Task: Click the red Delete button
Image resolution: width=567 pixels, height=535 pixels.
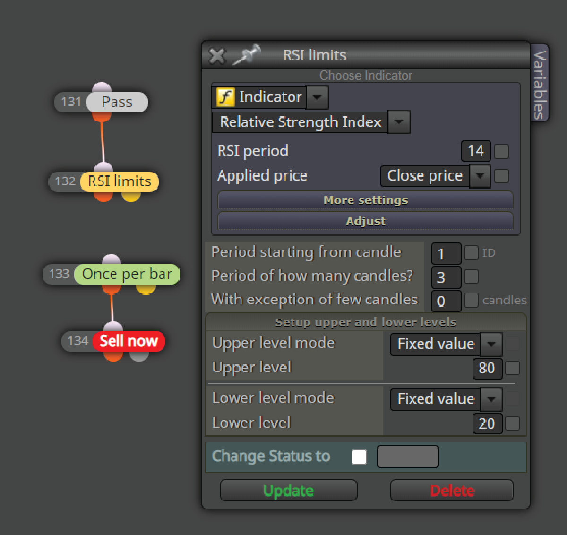Action: [452, 490]
